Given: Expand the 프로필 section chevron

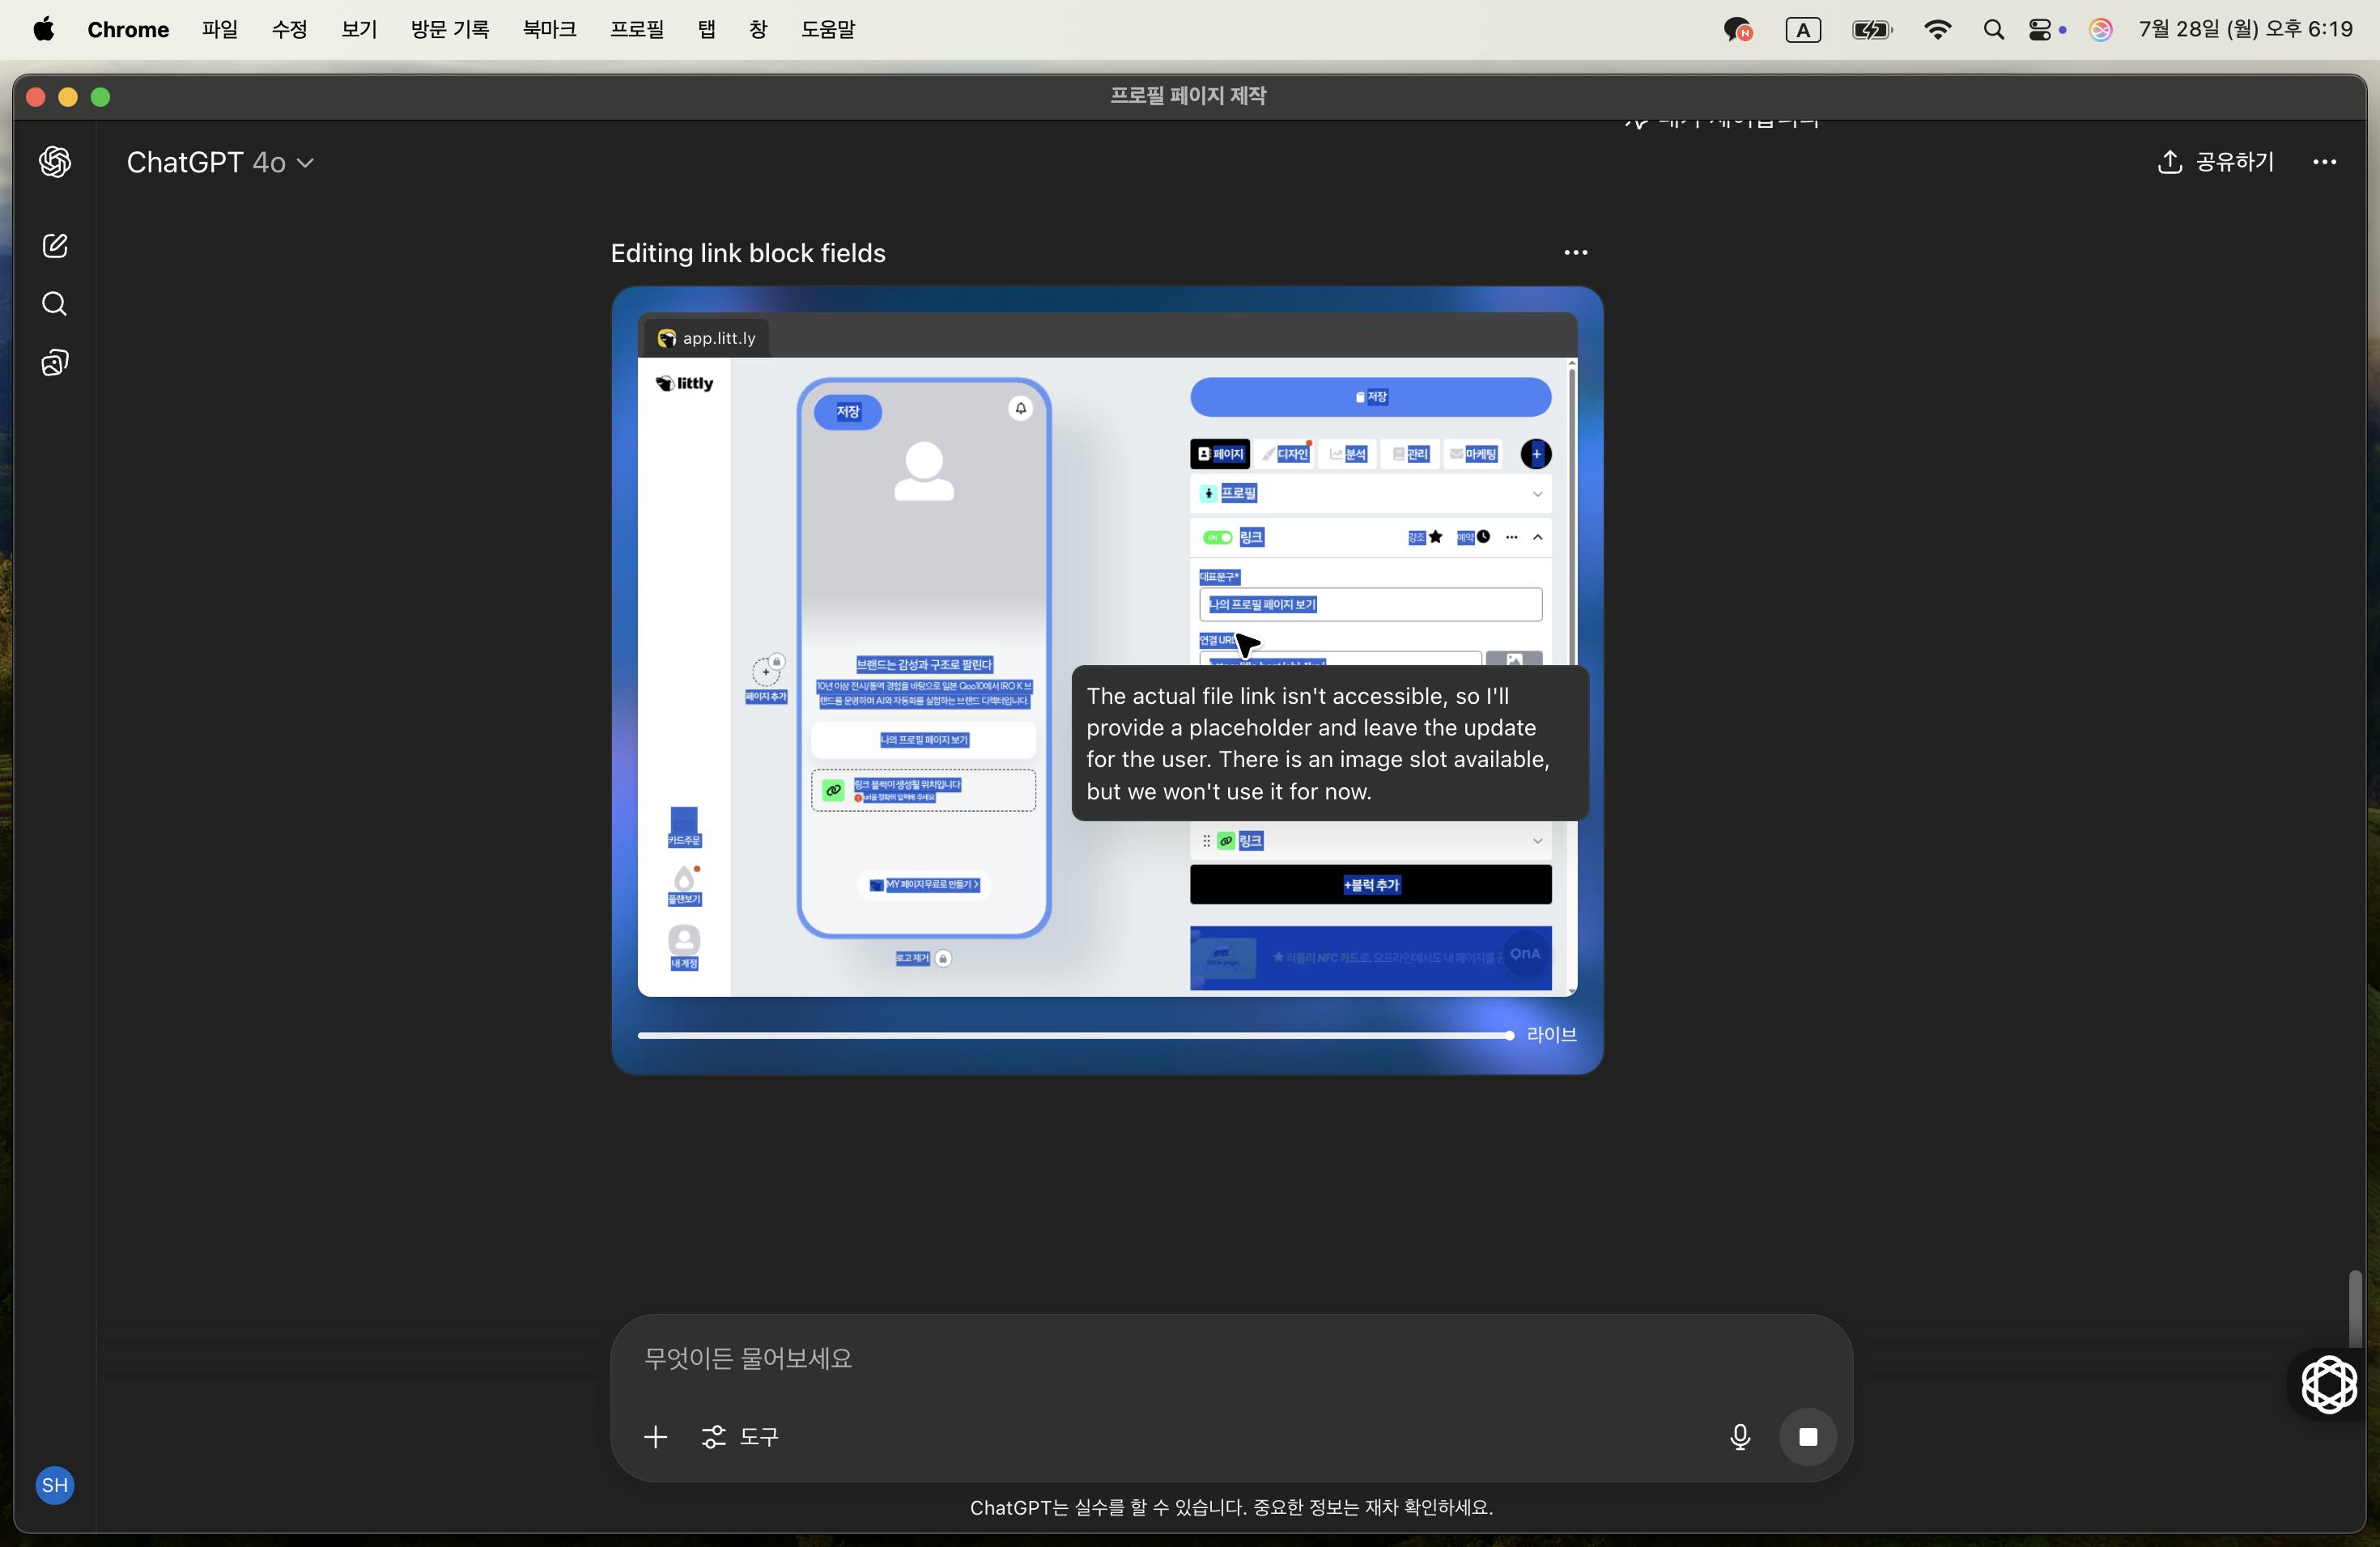Looking at the screenshot, I should 1538,494.
